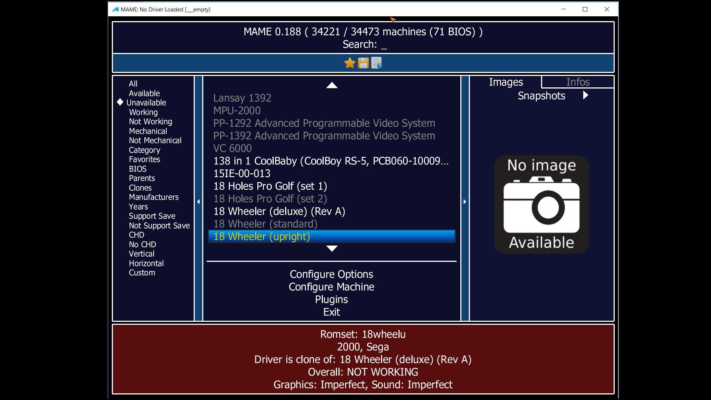
Task: Click the No image Available thumbnail
Action: [x=541, y=204]
